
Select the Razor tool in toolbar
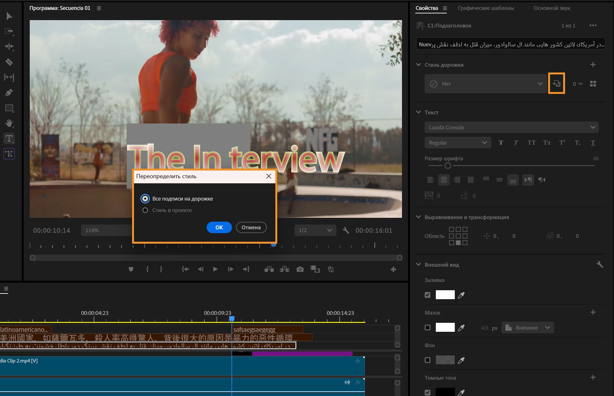(x=9, y=62)
